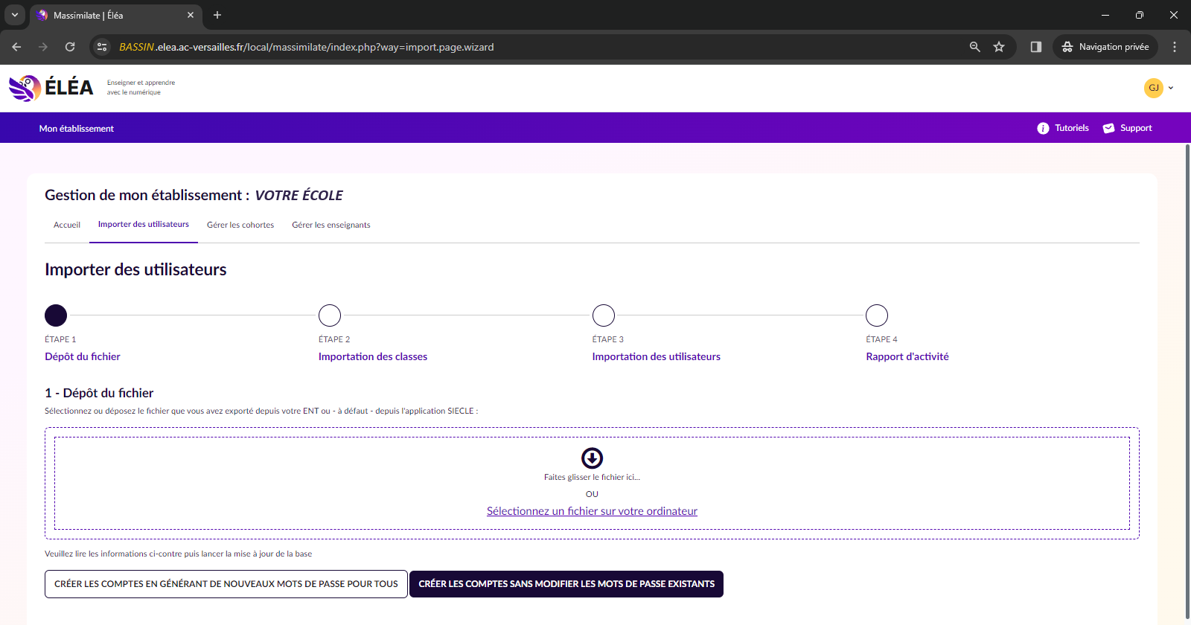Select the Importer des utilisateurs tab
The image size is (1191, 625).
click(x=144, y=225)
